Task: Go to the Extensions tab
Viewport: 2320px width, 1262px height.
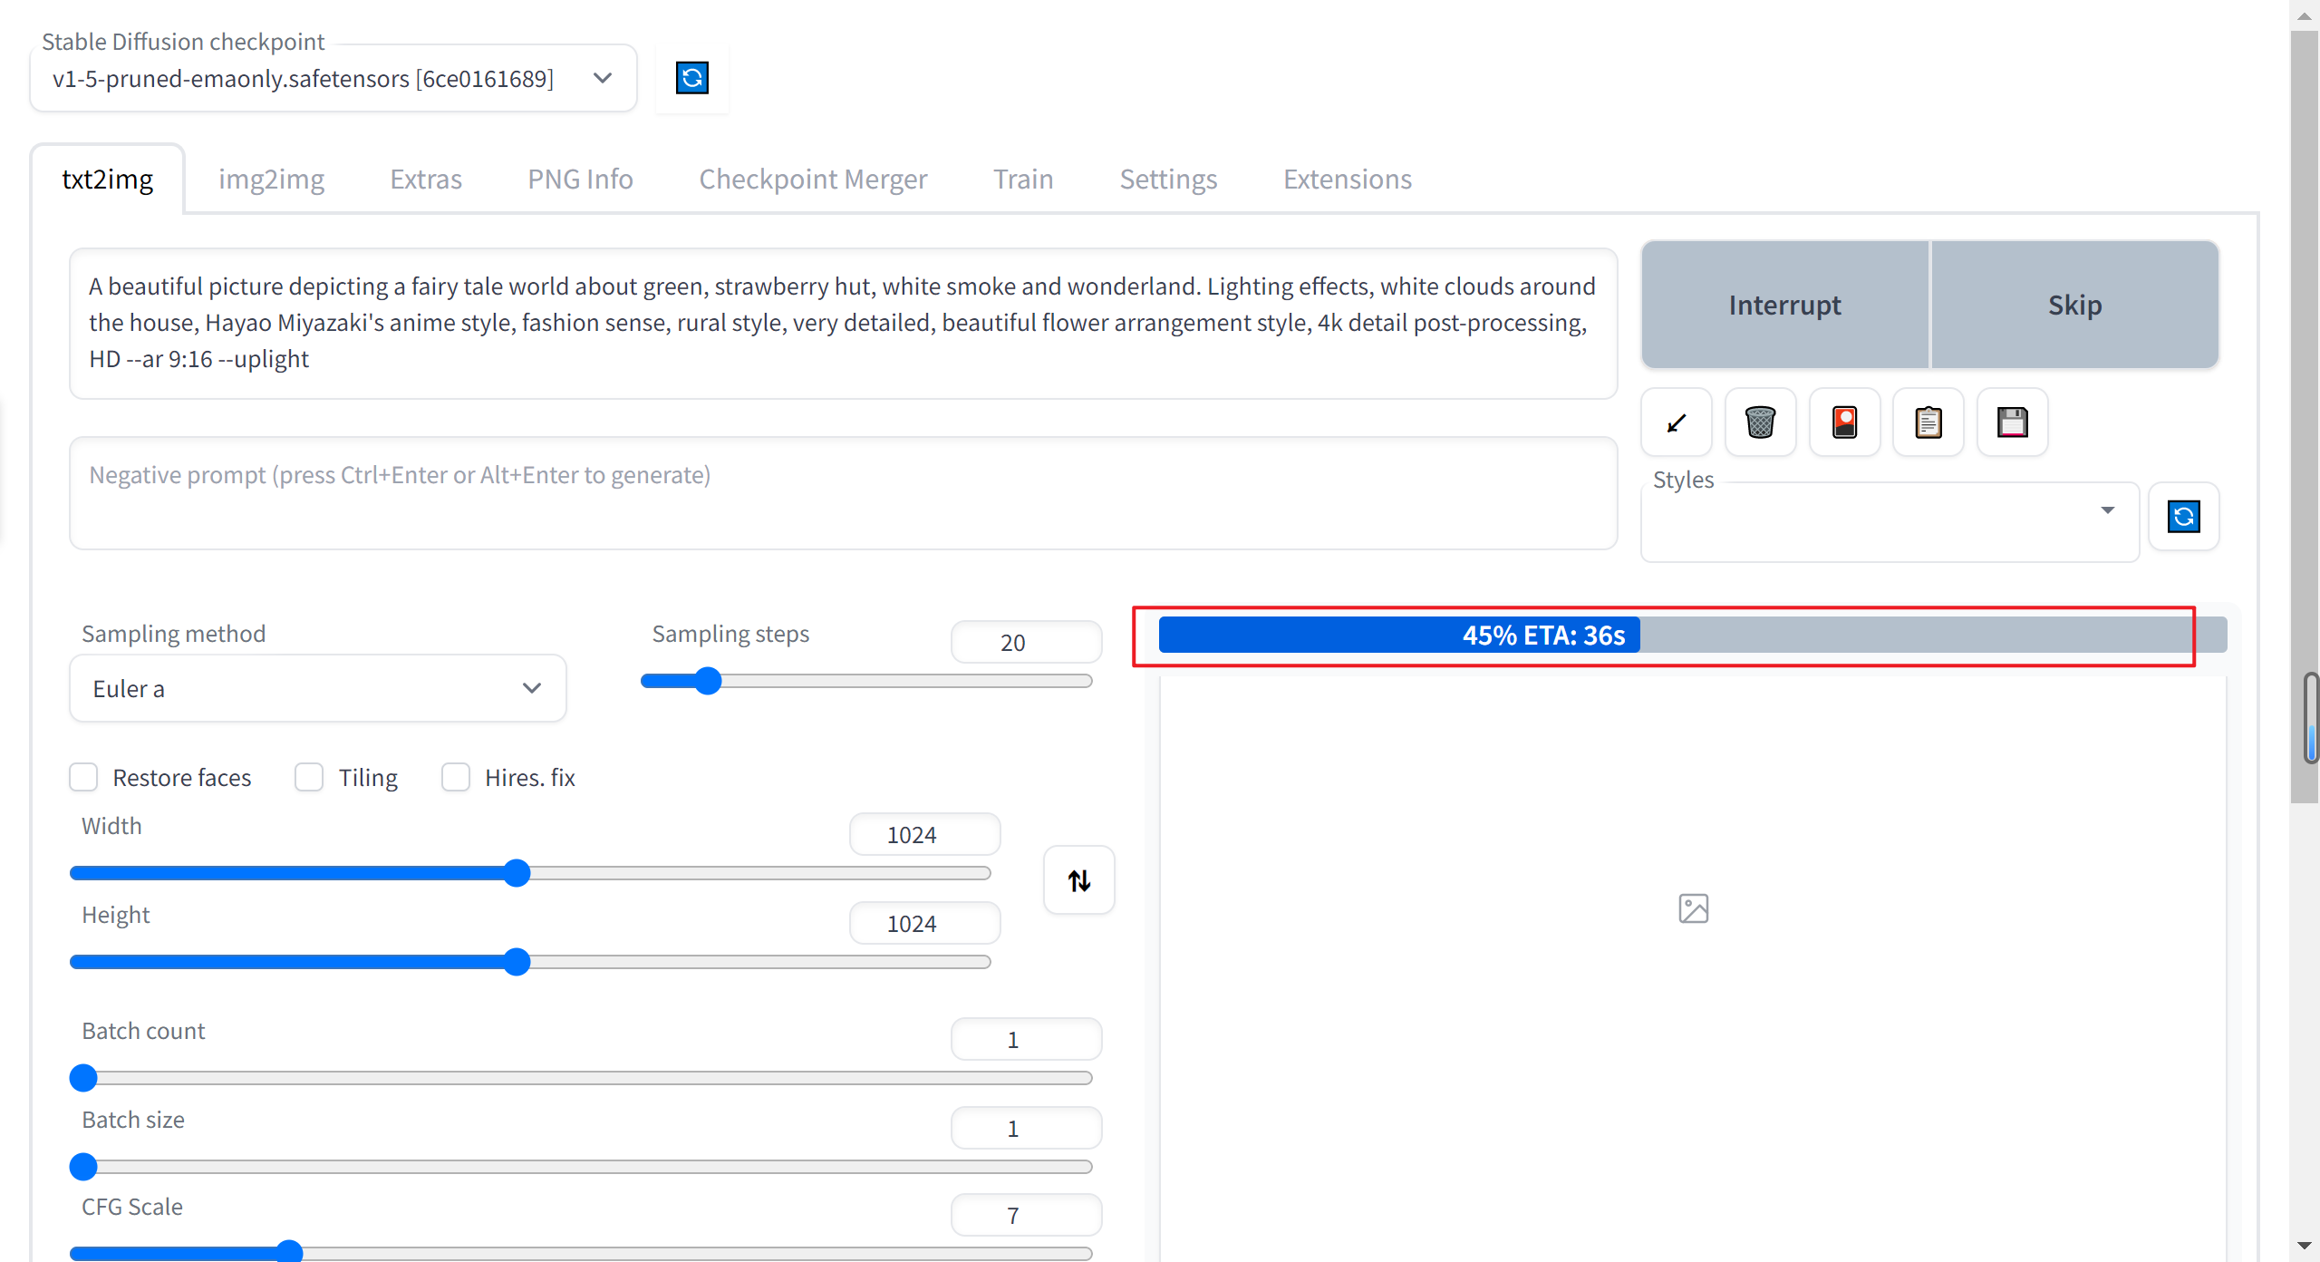Action: 1347,180
